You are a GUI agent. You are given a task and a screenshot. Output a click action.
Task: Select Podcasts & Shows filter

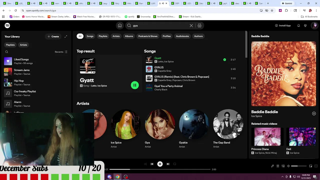(148, 36)
